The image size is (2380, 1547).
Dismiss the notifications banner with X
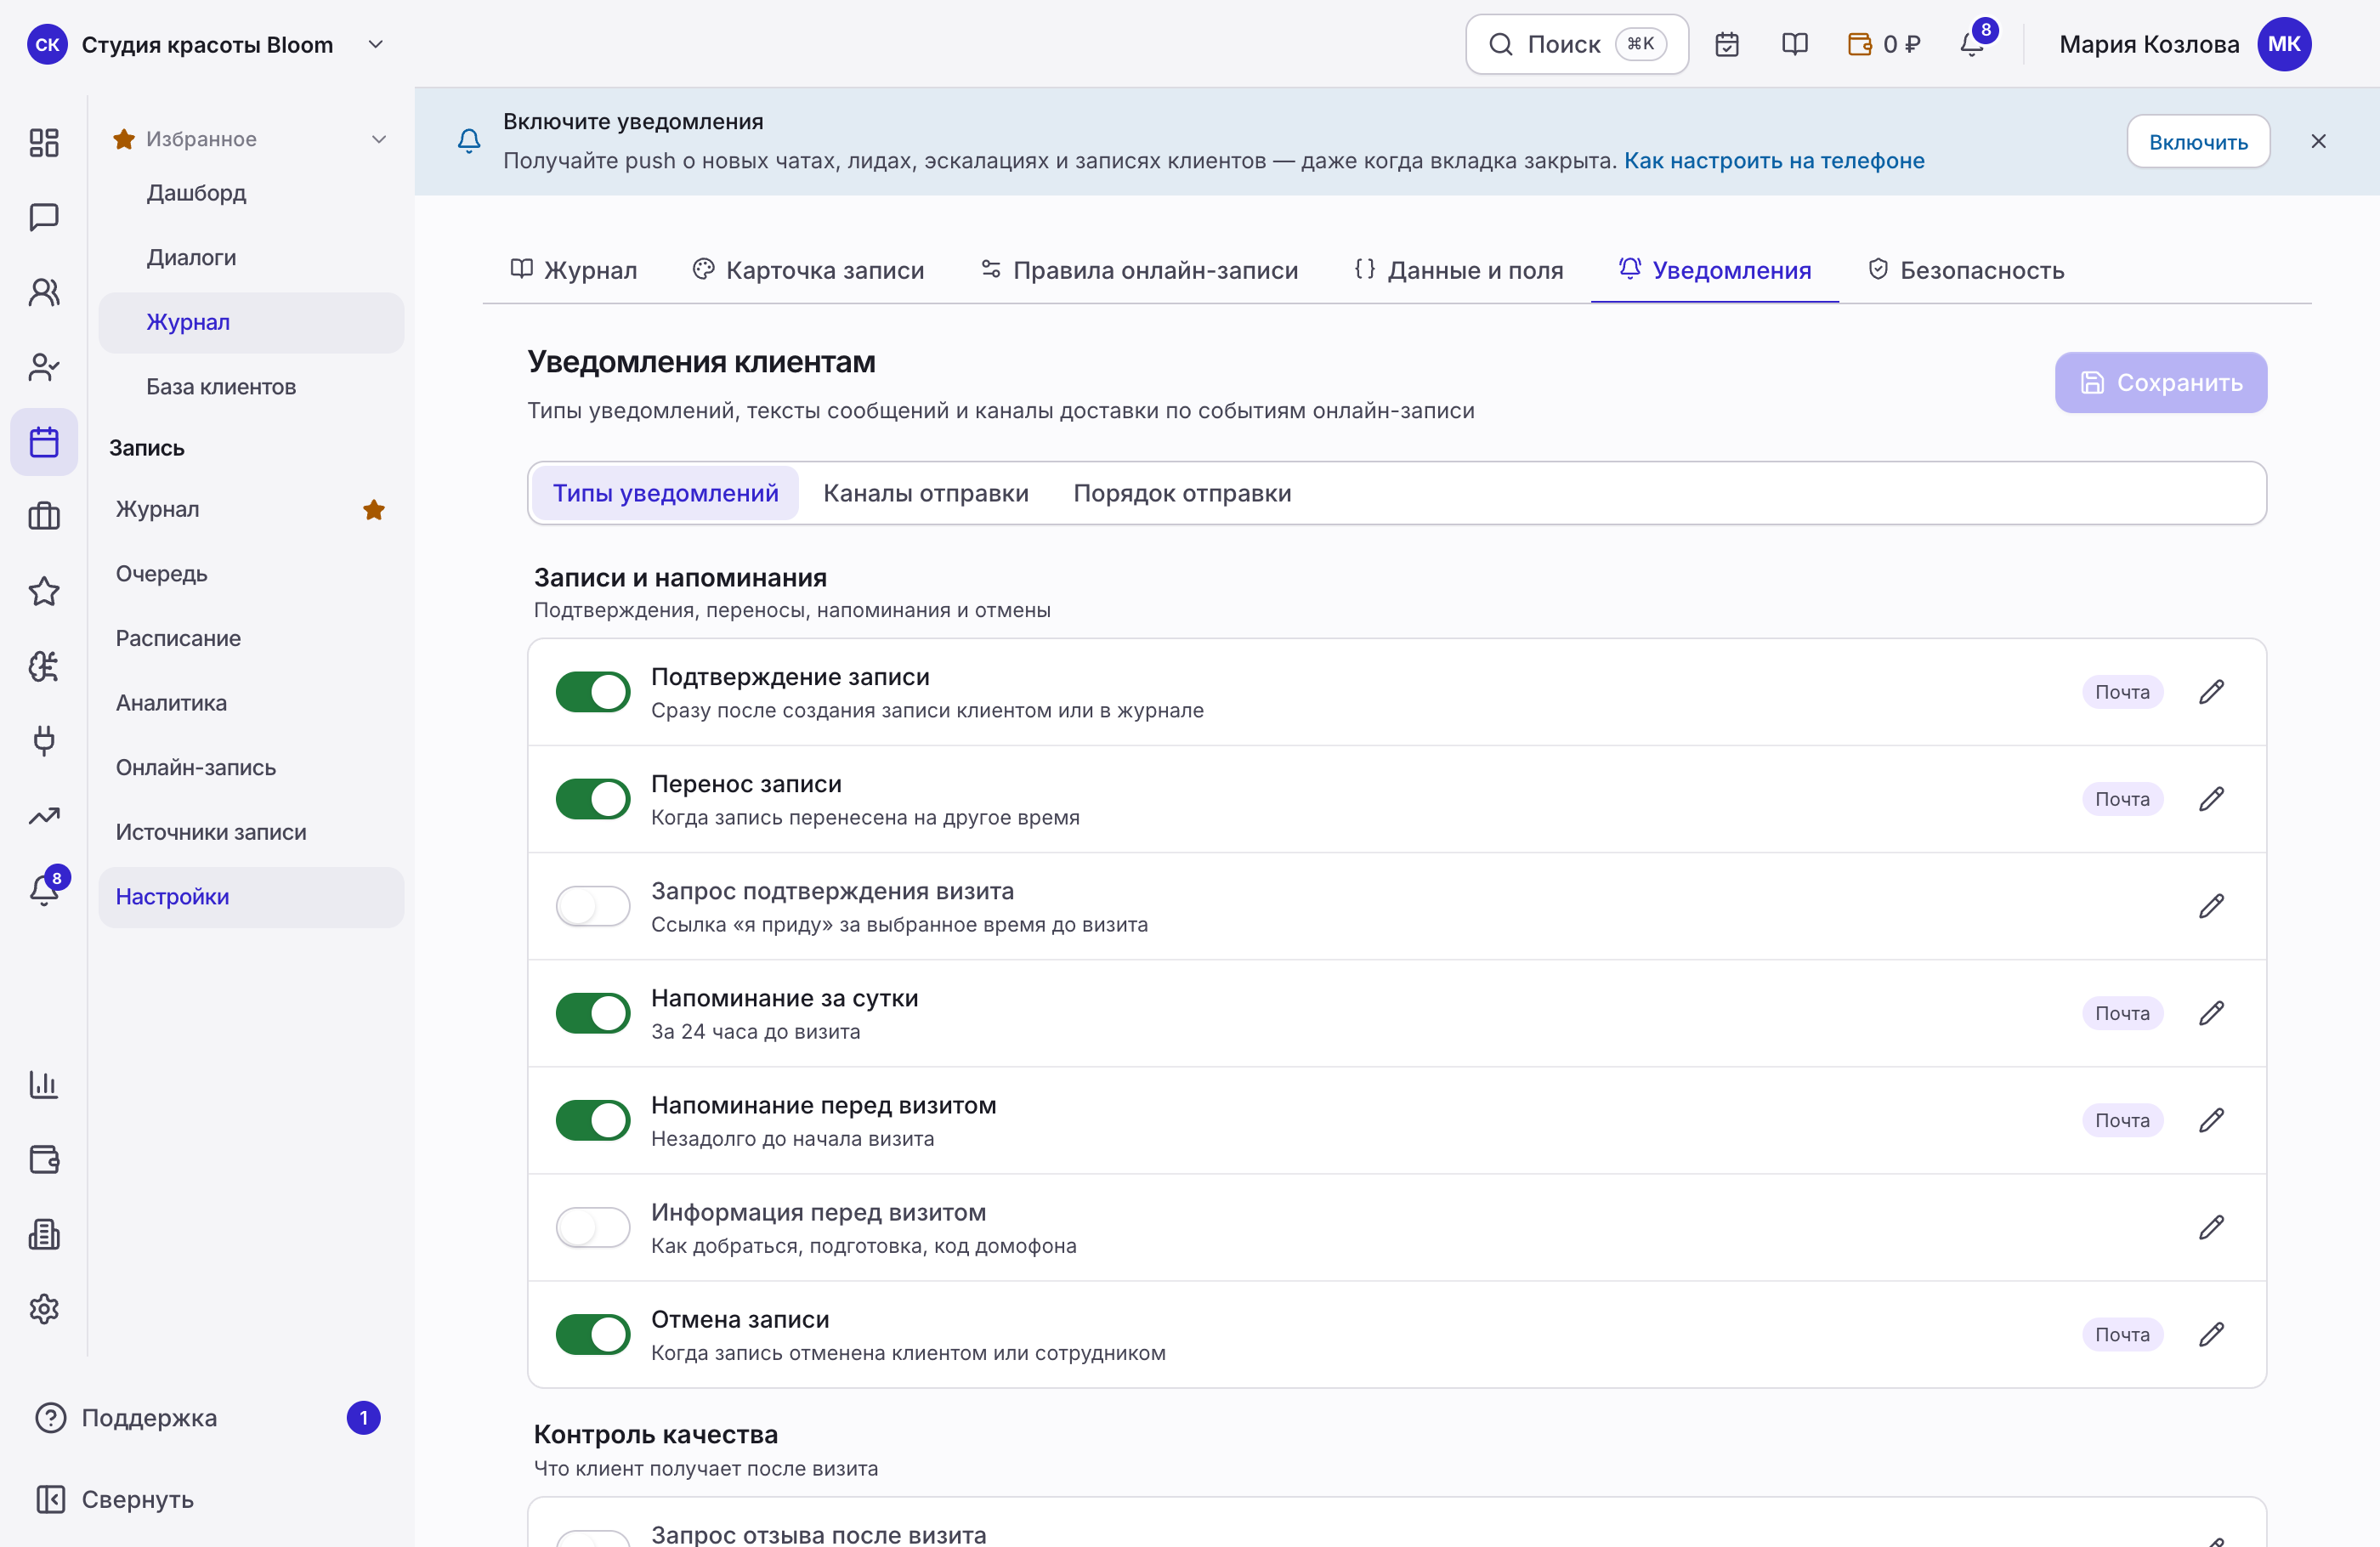pos(2318,142)
